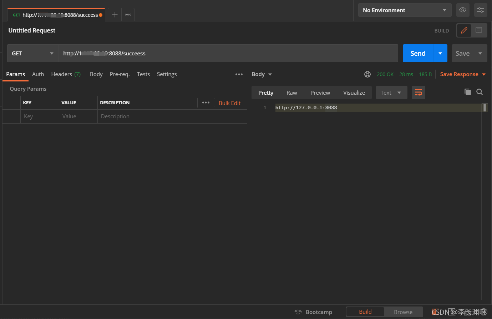Open a new request tab with plus icon

(x=115, y=15)
